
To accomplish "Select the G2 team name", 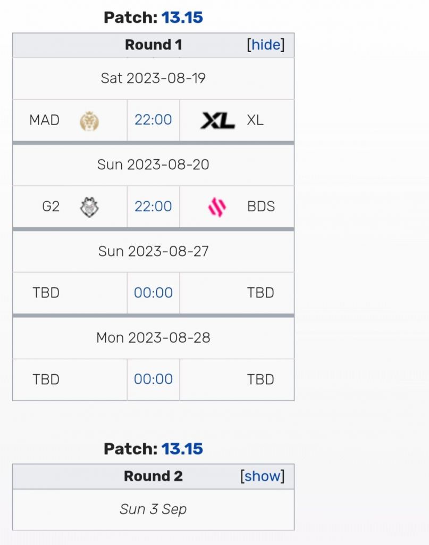I will pos(51,207).
